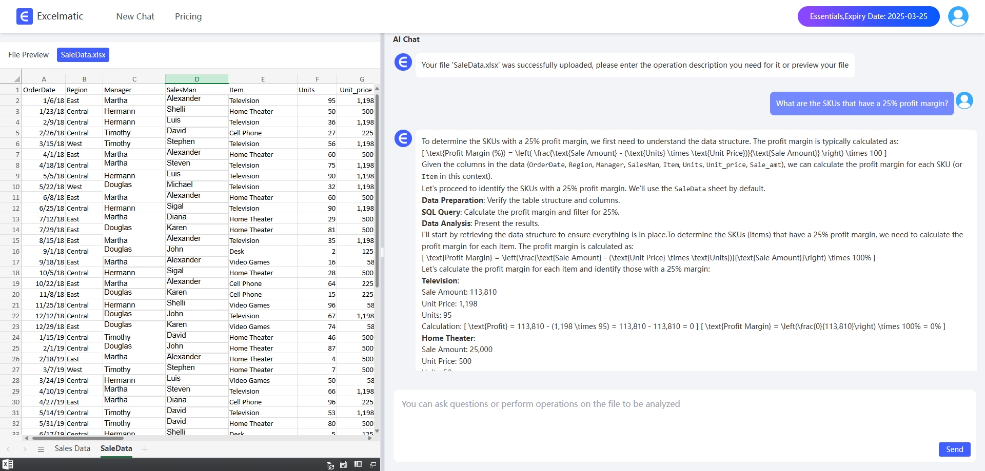Viewport: 985px width, 471px height.
Task: Click the horizontal scrollbar of the spreadsheet
Action: (77, 438)
